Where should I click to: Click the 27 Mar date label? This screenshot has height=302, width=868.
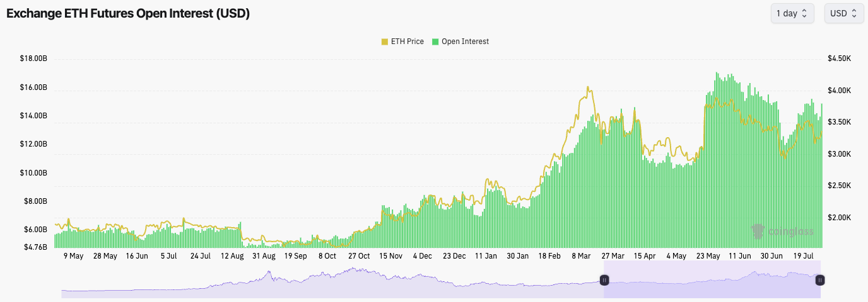pyautogui.click(x=613, y=256)
